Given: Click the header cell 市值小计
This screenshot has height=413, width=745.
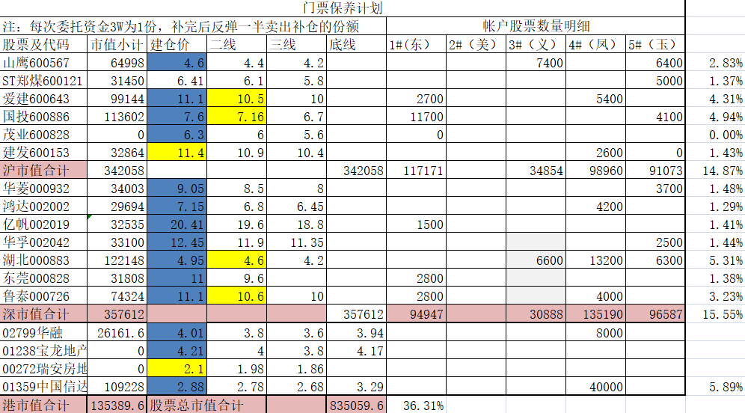Looking at the screenshot, I should tap(117, 45).
